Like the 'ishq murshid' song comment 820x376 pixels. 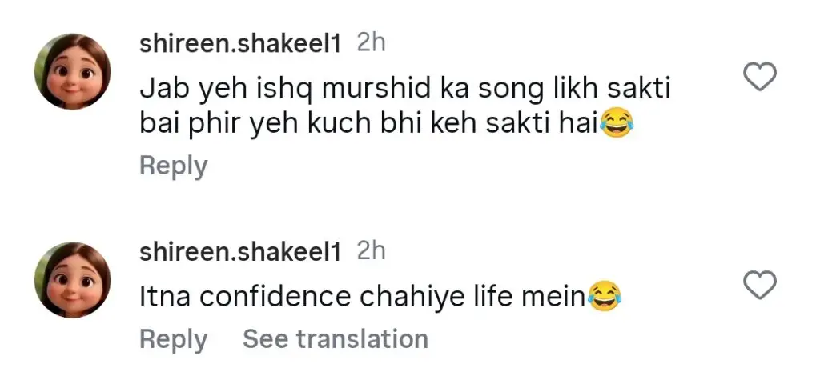click(760, 77)
